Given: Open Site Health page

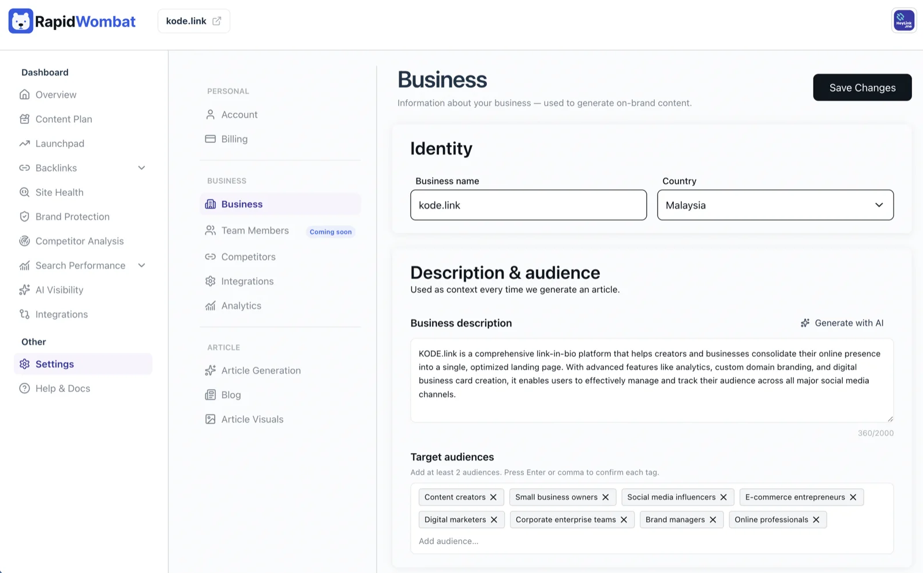Looking at the screenshot, I should coord(59,193).
